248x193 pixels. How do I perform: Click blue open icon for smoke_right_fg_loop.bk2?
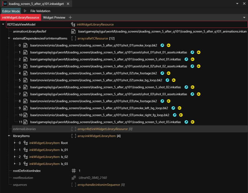click(175, 115)
